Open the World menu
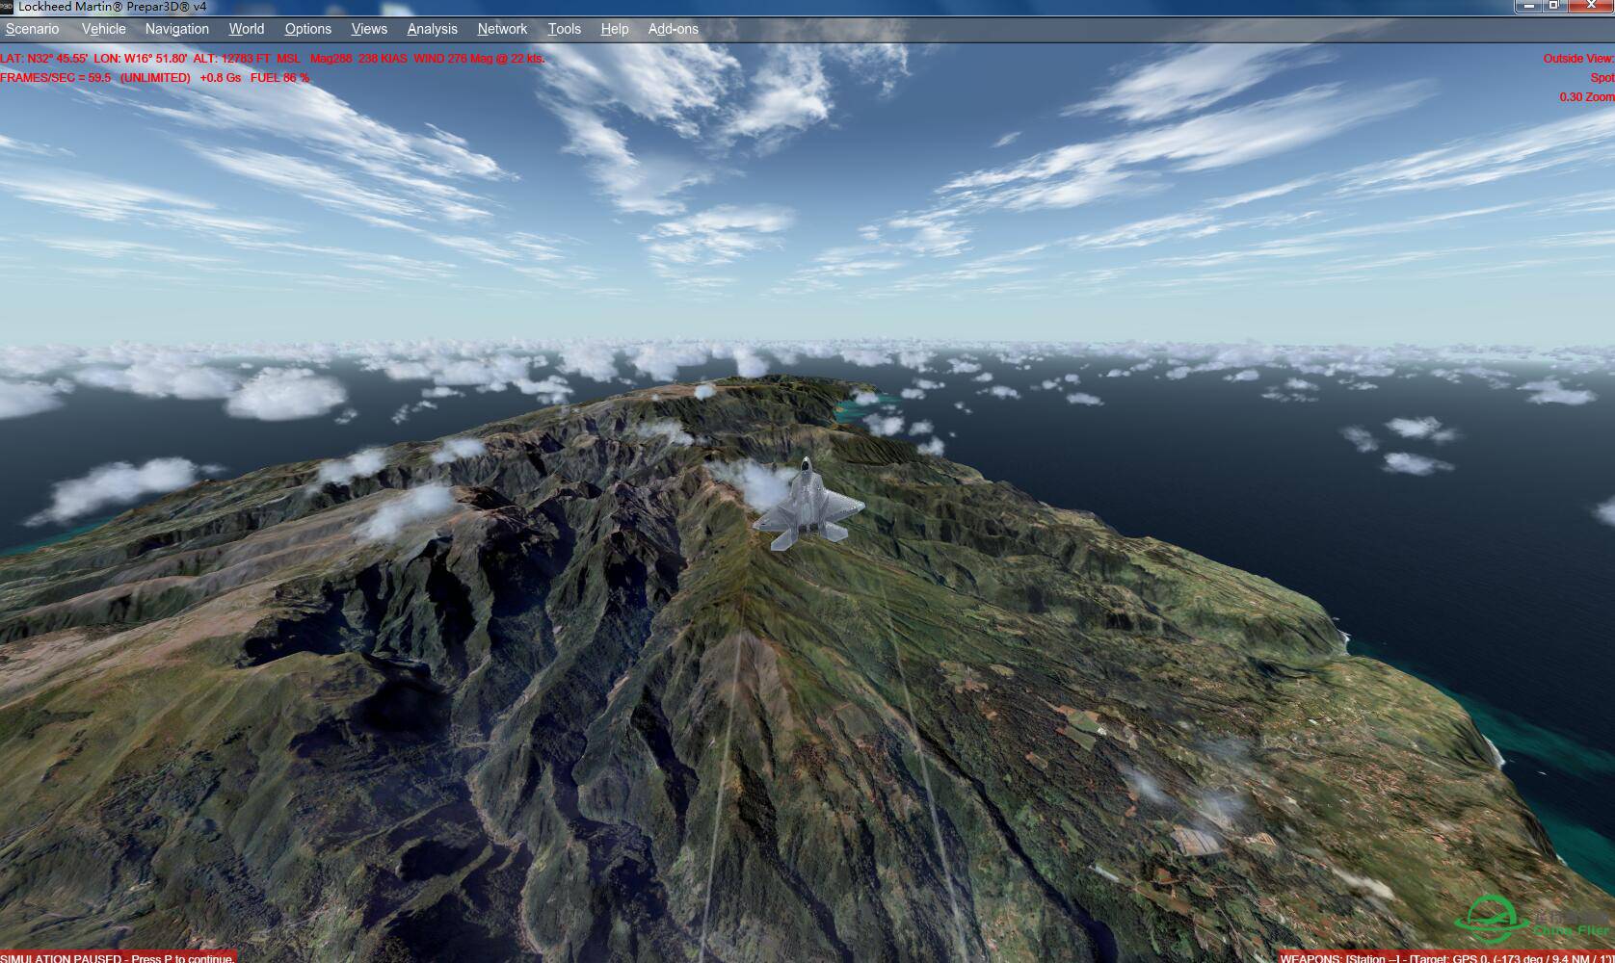The width and height of the screenshot is (1615, 963). [246, 29]
